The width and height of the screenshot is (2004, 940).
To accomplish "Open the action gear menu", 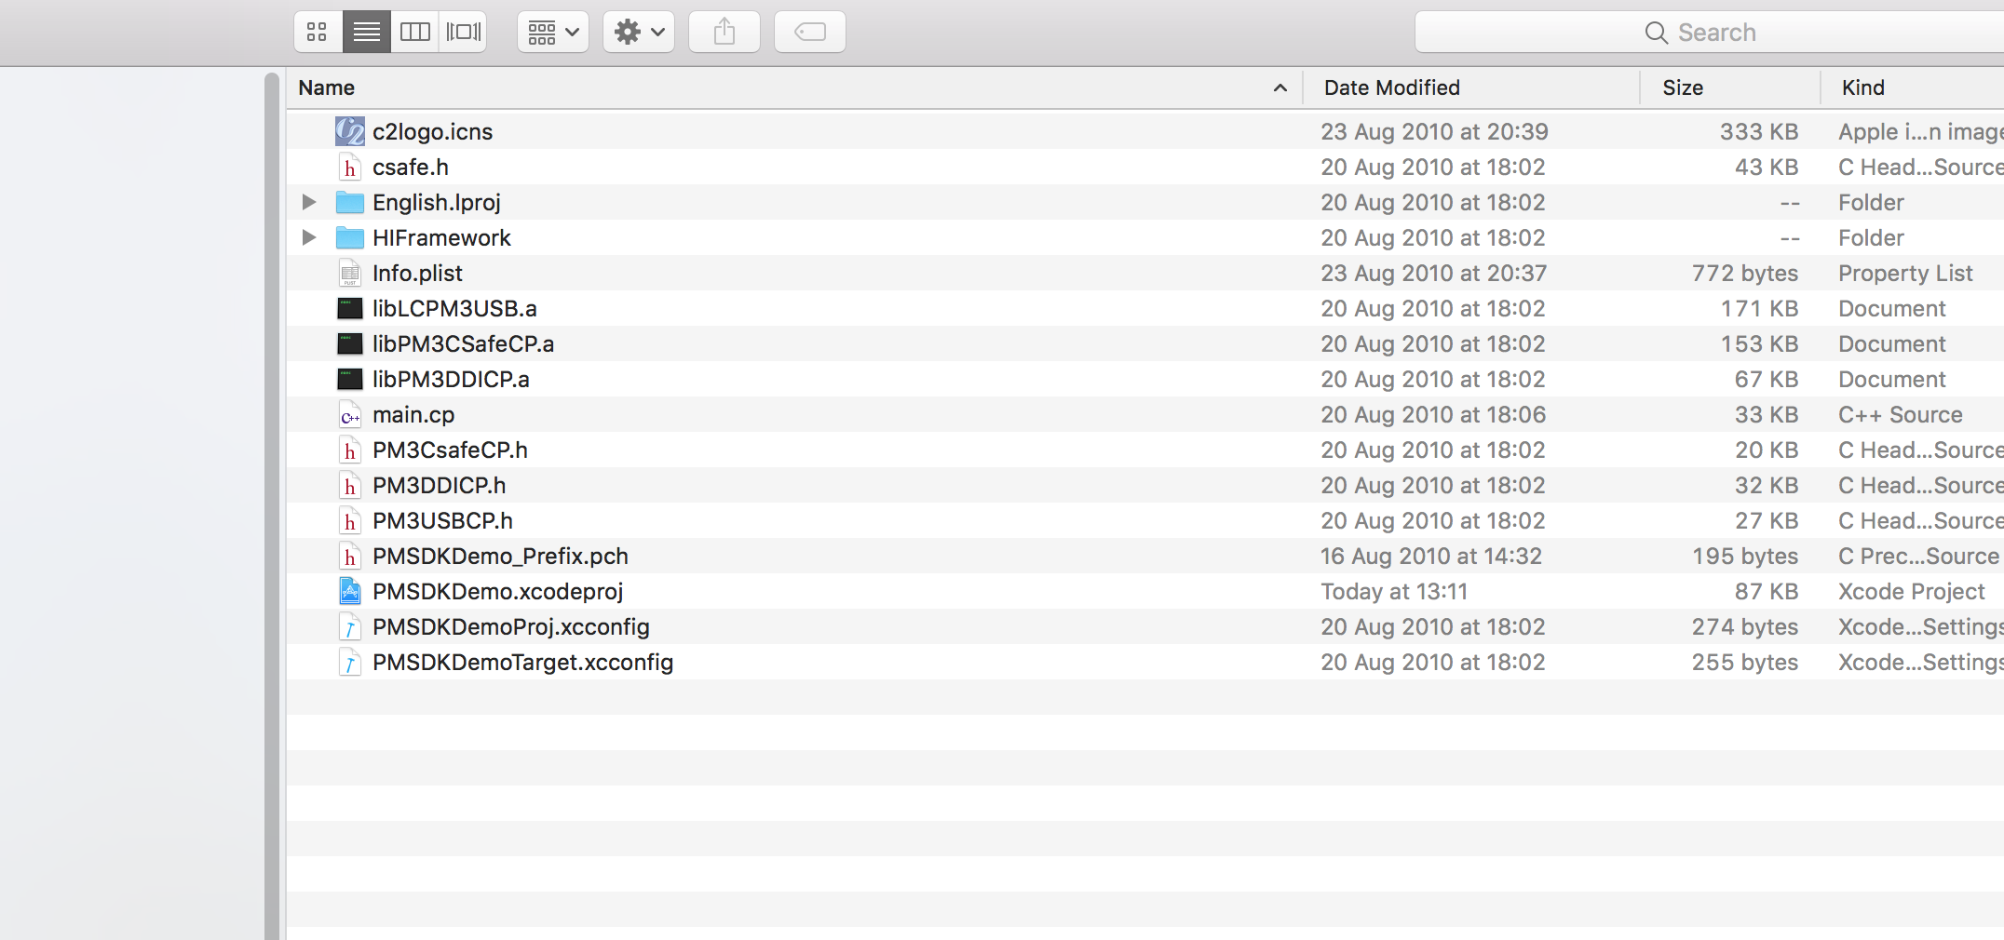I will (638, 31).
